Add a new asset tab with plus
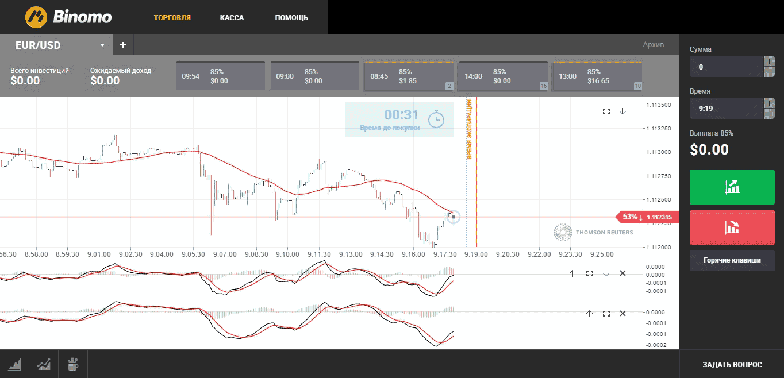Screen dimensions: 784x378 coord(123,45)
